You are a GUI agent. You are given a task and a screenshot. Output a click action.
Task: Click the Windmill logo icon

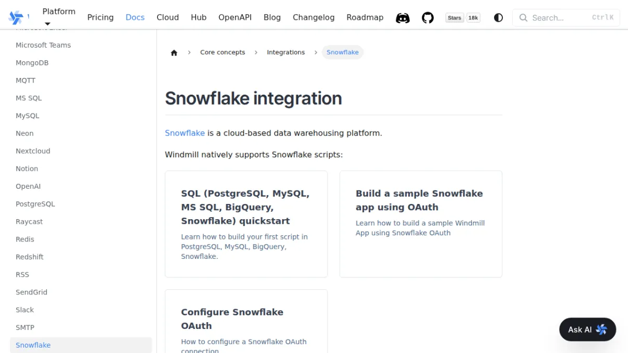[x=16, y=17]
